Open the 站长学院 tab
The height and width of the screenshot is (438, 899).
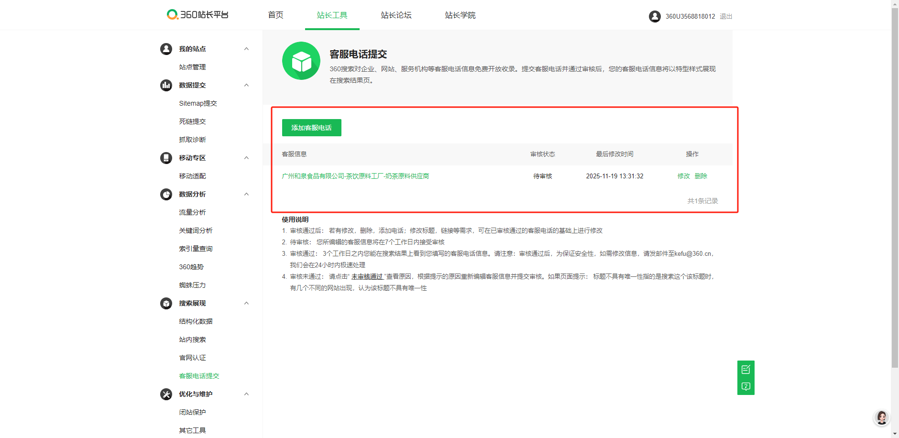tap(460, 15)
